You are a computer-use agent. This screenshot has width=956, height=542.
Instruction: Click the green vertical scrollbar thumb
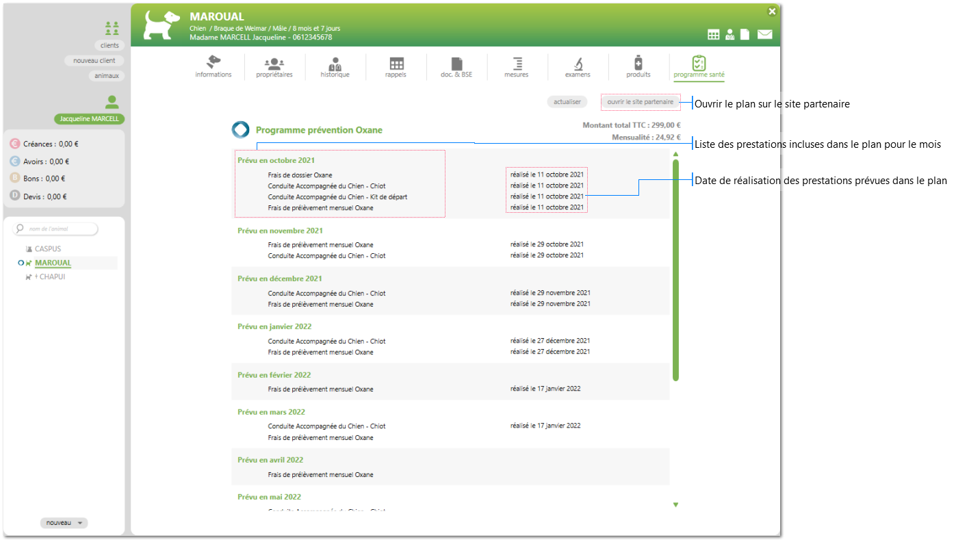point(675,270)
